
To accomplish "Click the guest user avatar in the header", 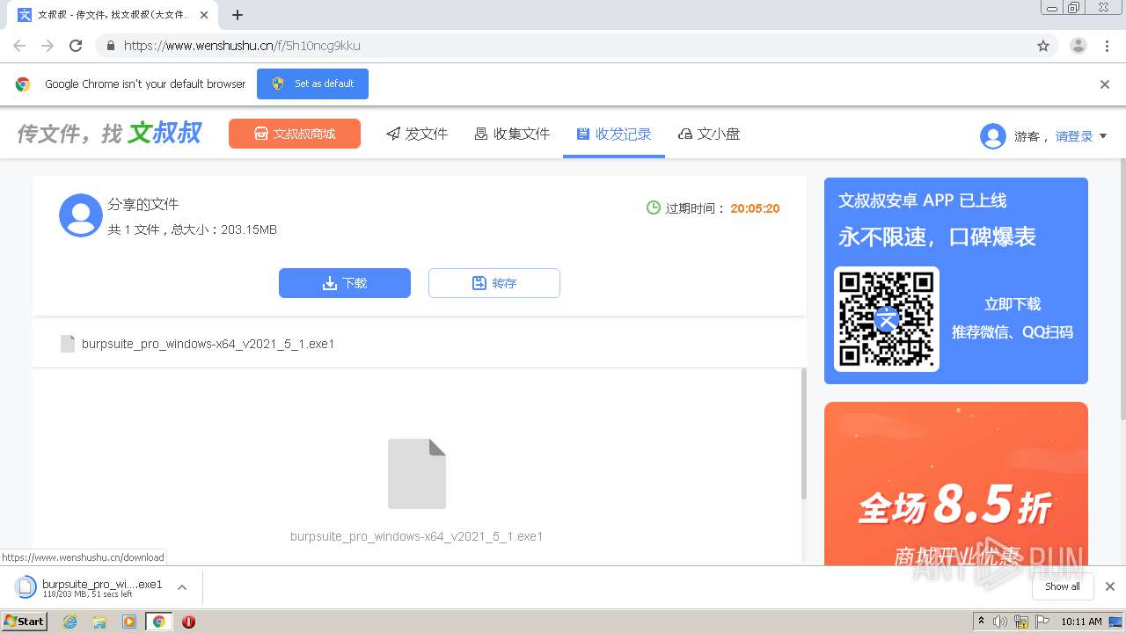I will tap(993, 136).
